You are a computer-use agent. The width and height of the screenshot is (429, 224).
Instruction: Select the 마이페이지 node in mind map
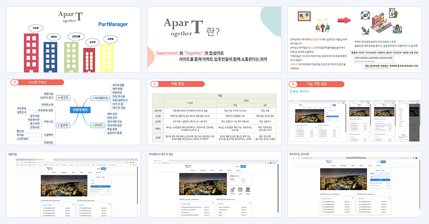coord(100,98)
